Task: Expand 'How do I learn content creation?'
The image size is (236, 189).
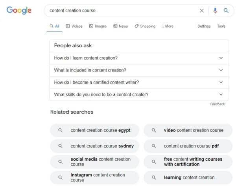Action: pos(139,58)
